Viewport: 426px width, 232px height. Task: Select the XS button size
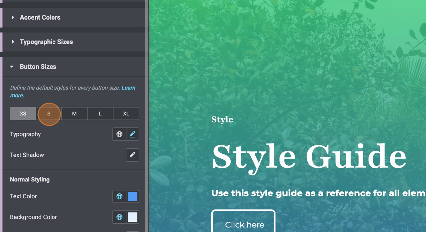[23, 114]
